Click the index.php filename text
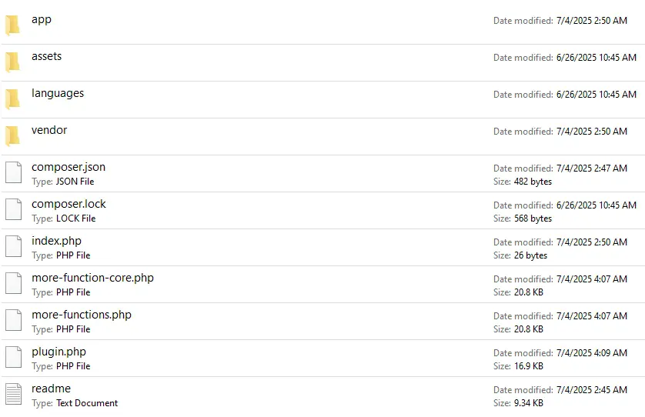The height and width of the screenshot is (417, 645). 56,241
